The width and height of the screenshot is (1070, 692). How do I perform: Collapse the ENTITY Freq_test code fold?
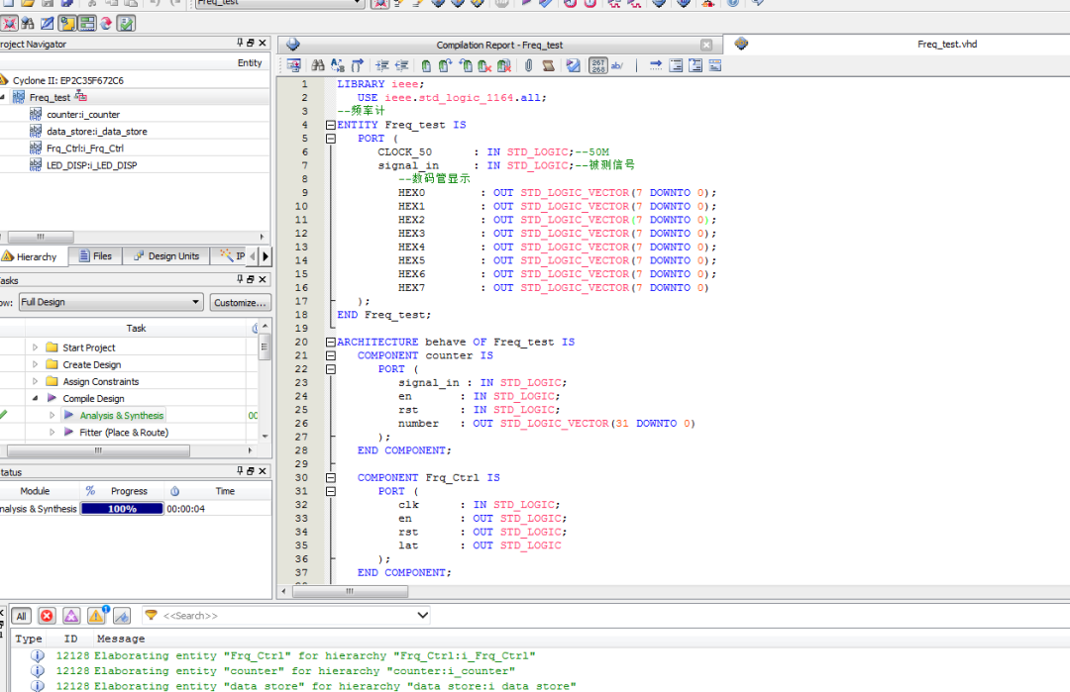330,126
